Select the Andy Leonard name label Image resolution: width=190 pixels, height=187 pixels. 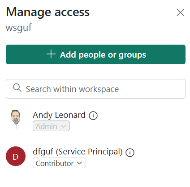pos(59,115)
